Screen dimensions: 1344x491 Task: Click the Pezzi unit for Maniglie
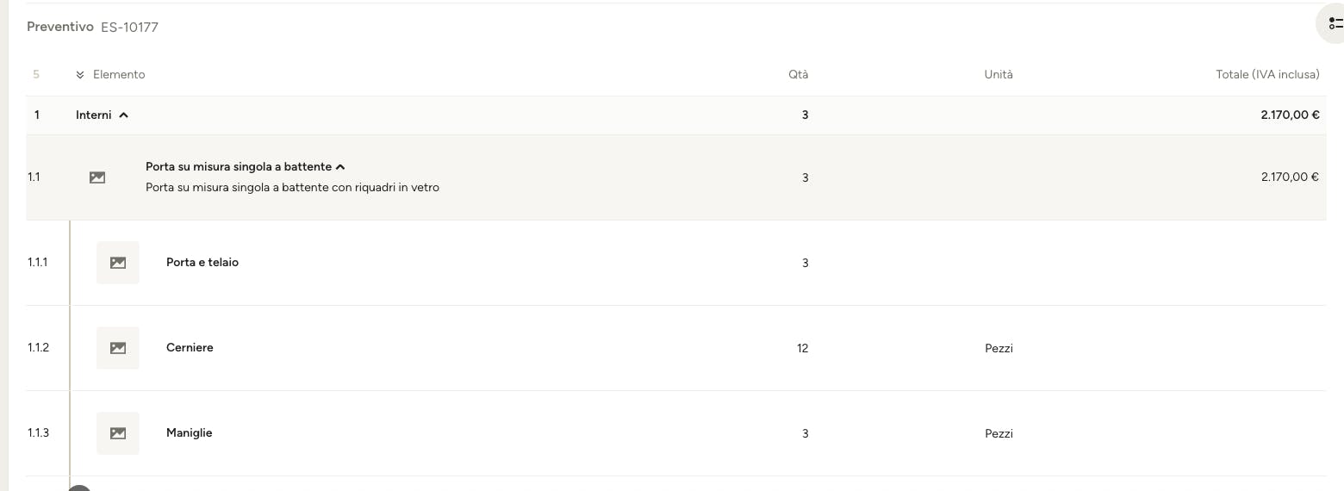999,434
